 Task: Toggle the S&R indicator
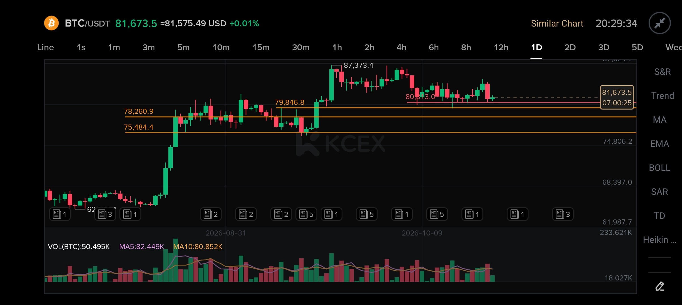662,72
